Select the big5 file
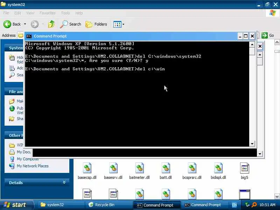The width and height of the screenshot is (280, 210). point(244,171)
